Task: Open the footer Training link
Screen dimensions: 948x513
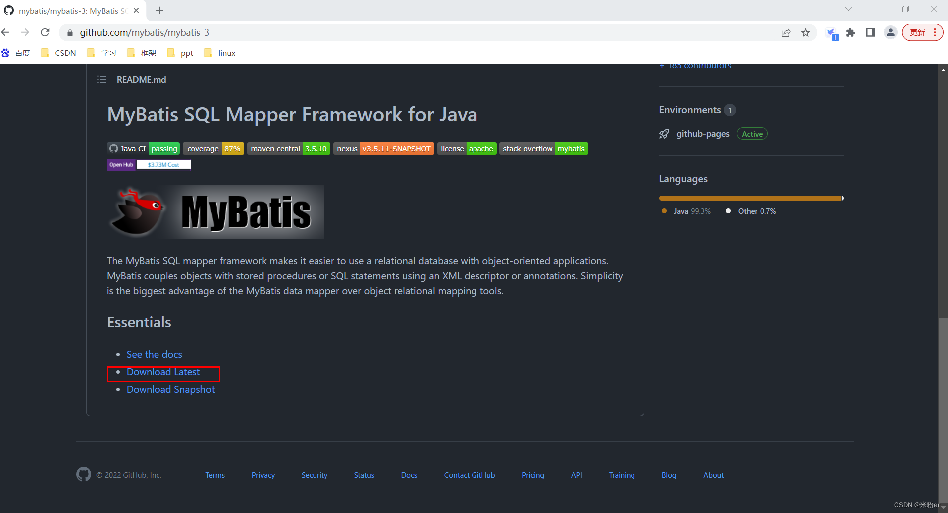Action: (x=622, y=475)
